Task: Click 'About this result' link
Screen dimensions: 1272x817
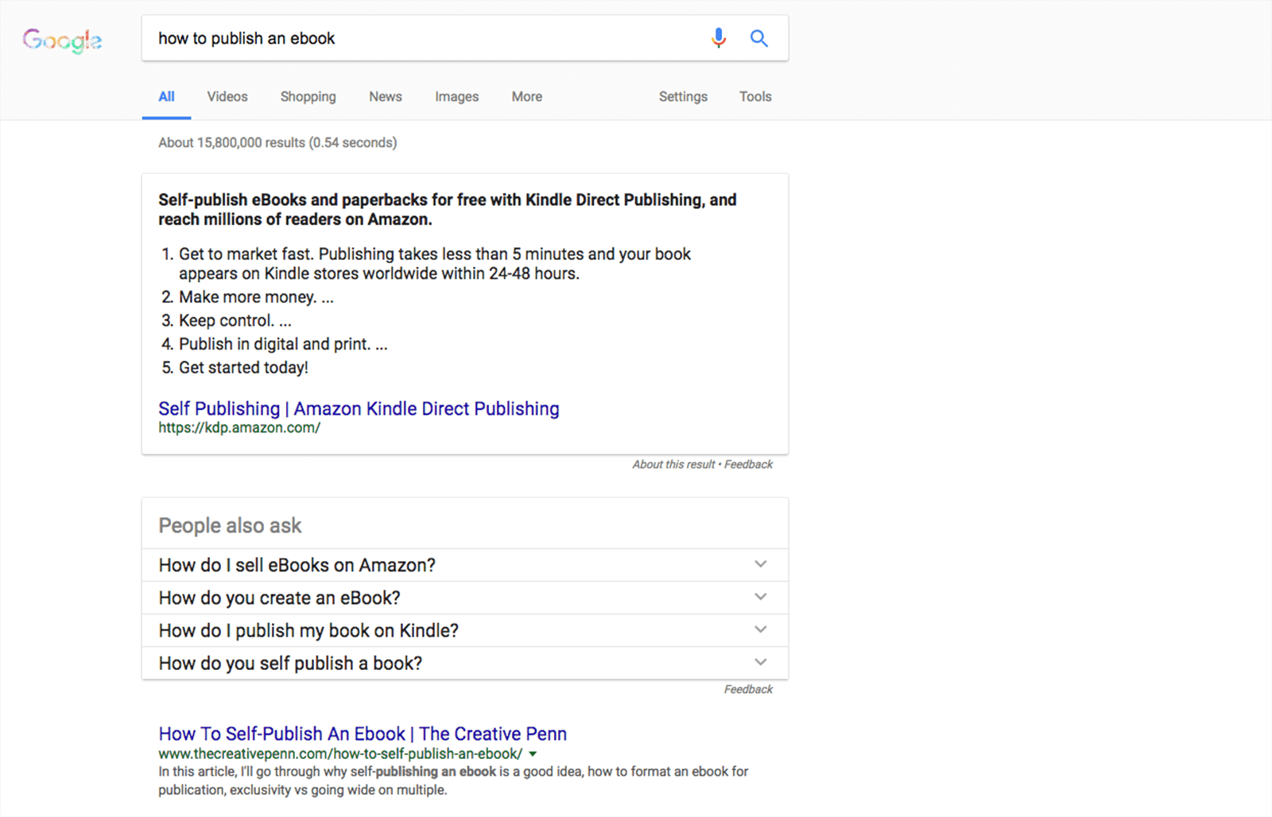Action: click(673, 464)
